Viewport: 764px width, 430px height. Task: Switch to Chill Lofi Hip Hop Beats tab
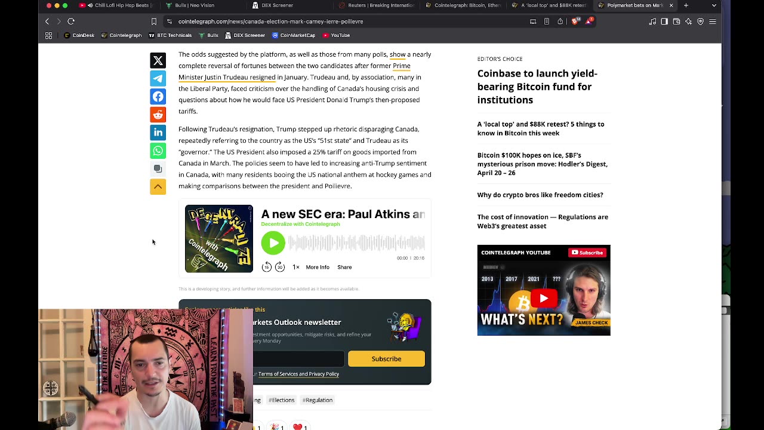[118, 5]
